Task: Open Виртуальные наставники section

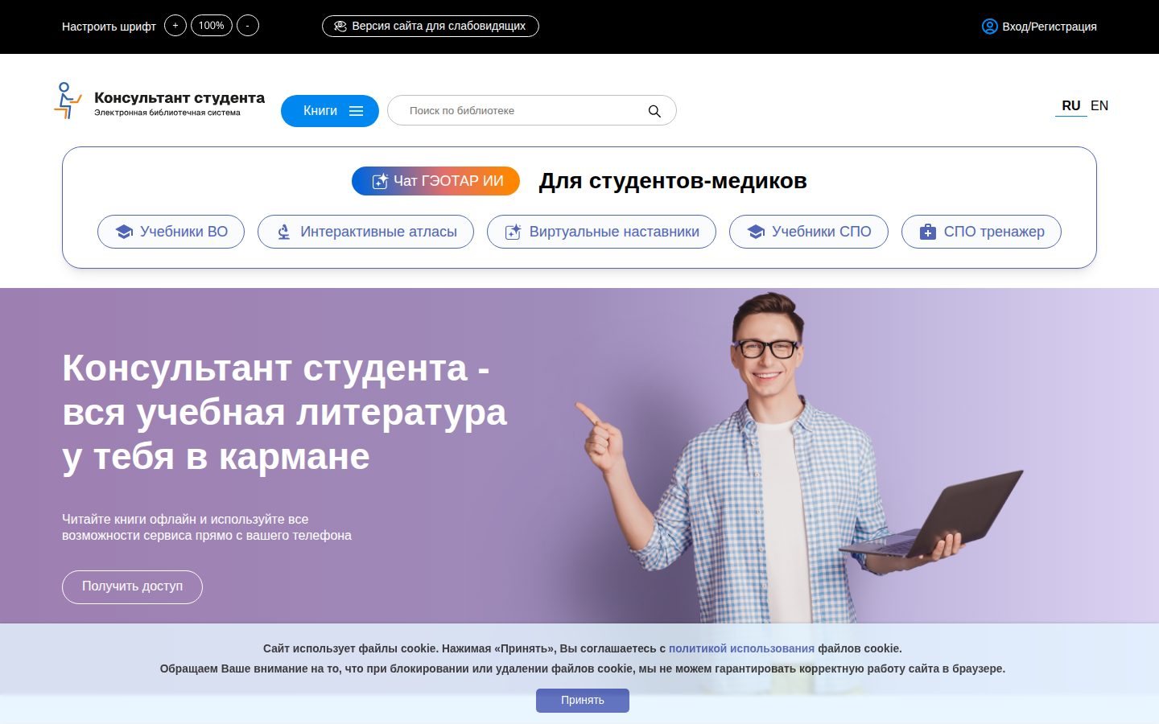Action: coord(601,232)
